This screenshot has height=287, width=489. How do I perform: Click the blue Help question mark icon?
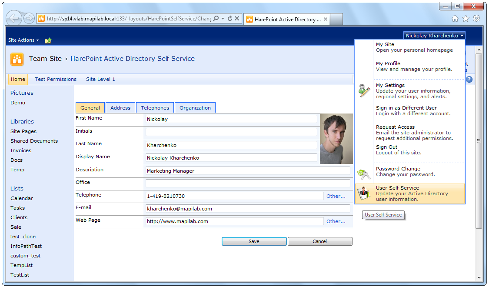469,80
